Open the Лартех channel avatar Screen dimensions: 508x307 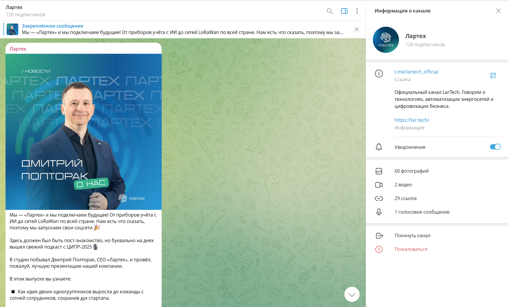click(x=386, y=40)
